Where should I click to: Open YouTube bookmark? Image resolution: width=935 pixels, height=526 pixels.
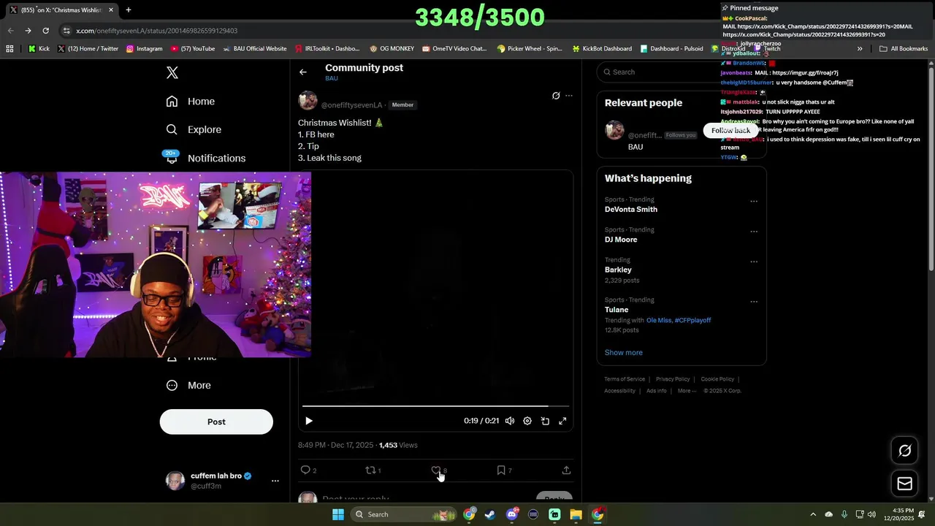(x=193, y=49)
